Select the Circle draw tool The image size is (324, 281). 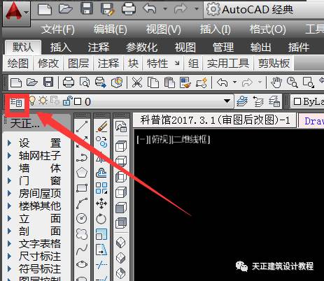[x=82, y=218]
